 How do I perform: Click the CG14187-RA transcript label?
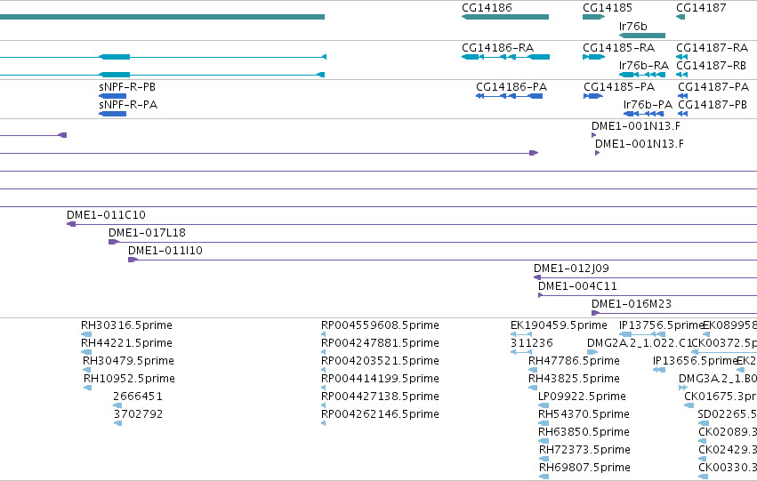tap(713, 48)
